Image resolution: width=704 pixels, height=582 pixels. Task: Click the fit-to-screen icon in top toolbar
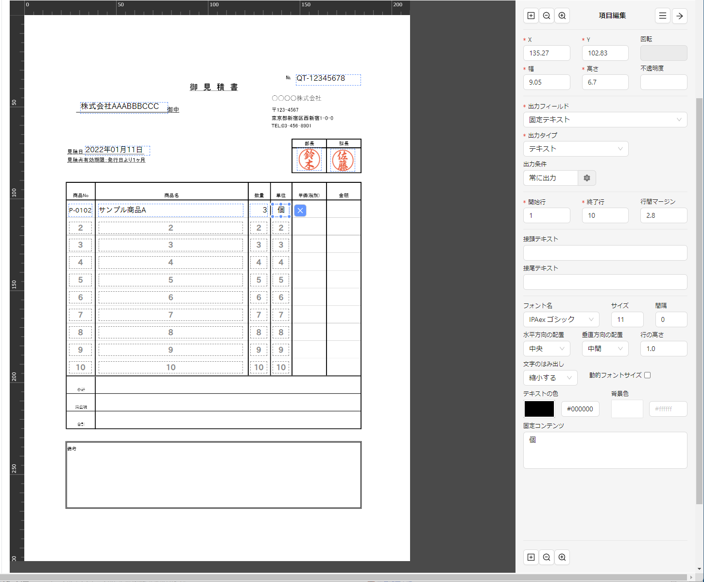coord(531,16)
